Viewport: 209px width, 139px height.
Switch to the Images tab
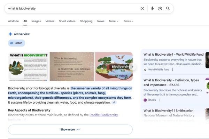tap(36, 21)
